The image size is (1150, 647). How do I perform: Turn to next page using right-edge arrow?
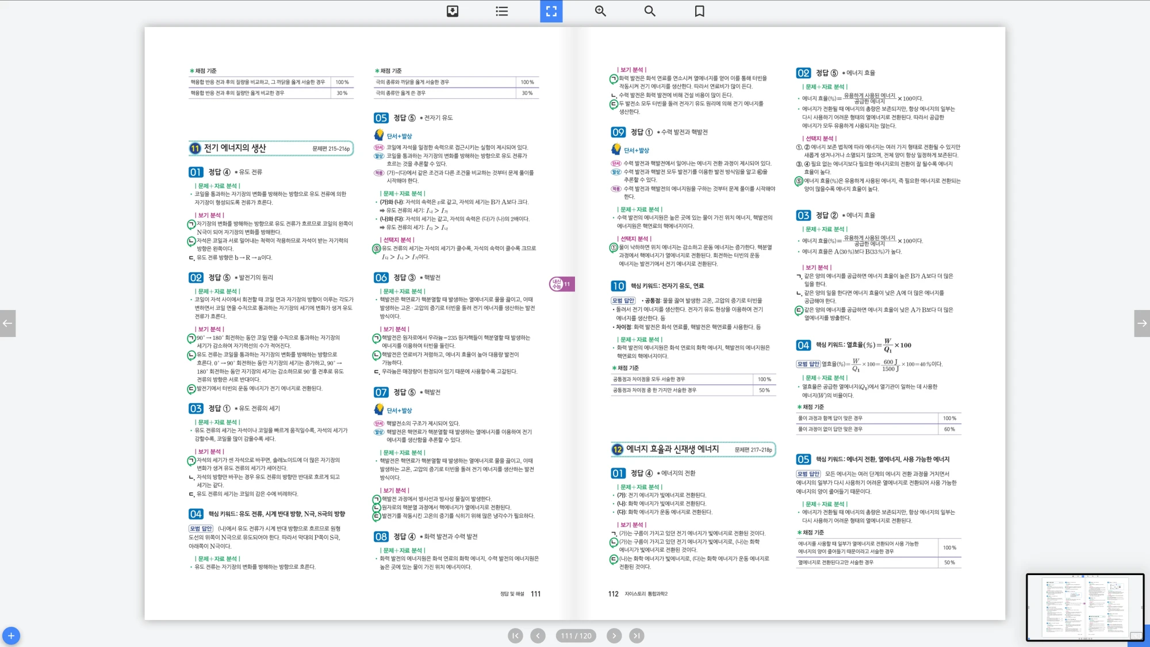pyautogui.click(x=1142, y=323)
